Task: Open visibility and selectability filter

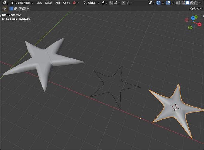Action: click(151, 3)
